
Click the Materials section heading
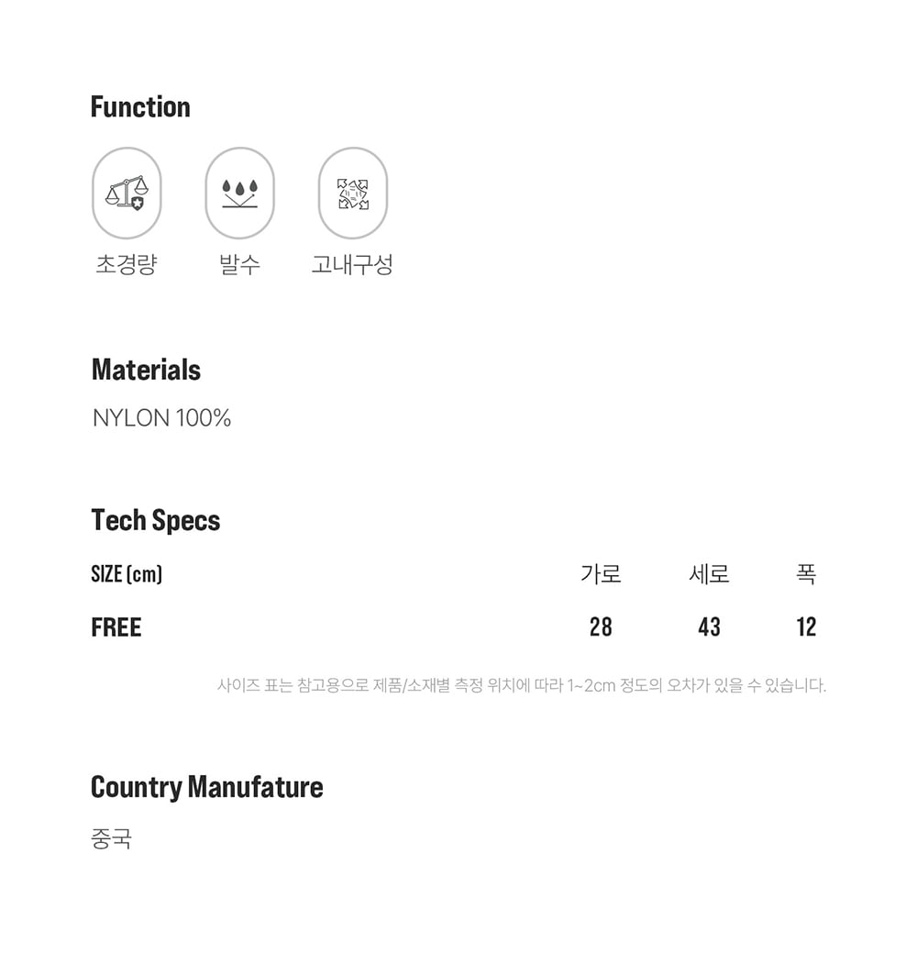(146, 370)
